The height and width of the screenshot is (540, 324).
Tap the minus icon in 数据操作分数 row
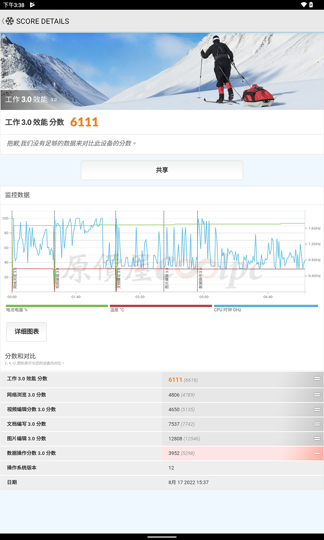pyautogui.click(x=317, y=453)
